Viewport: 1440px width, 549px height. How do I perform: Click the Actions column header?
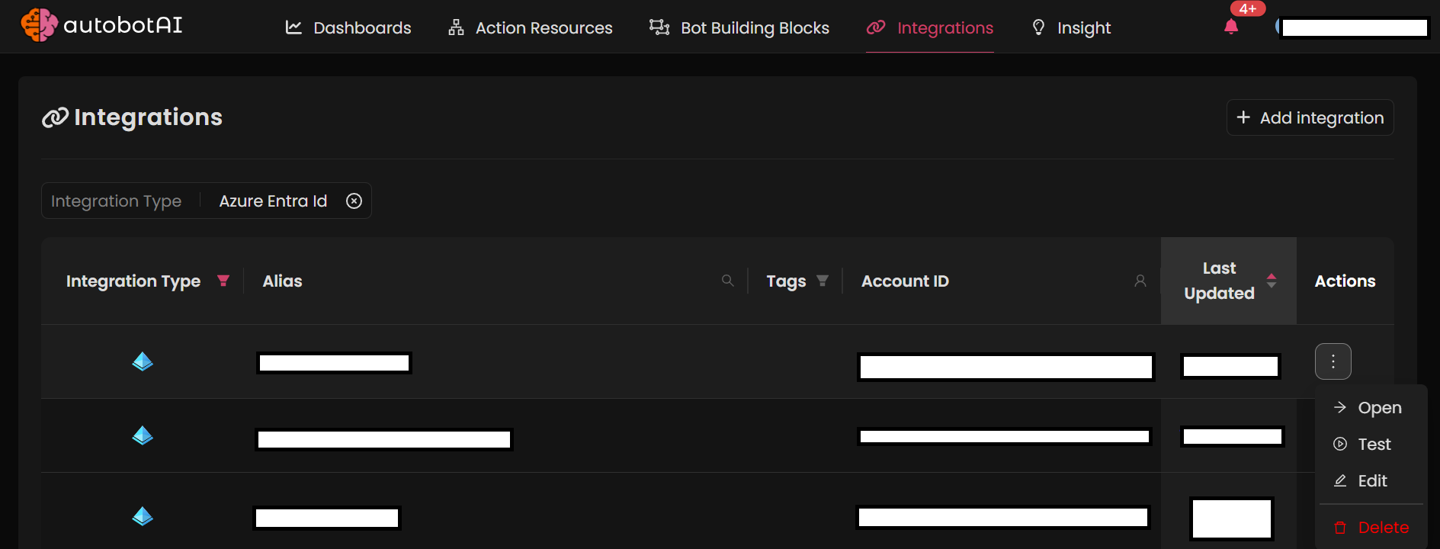coord(1345,281)
